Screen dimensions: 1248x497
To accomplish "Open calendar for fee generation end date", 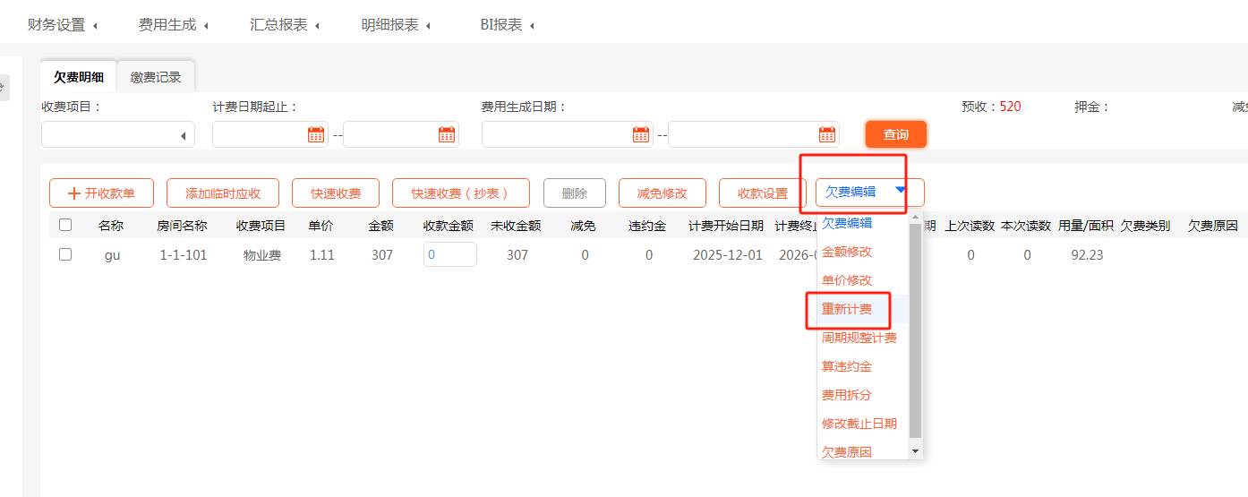I will click(827, 134).
